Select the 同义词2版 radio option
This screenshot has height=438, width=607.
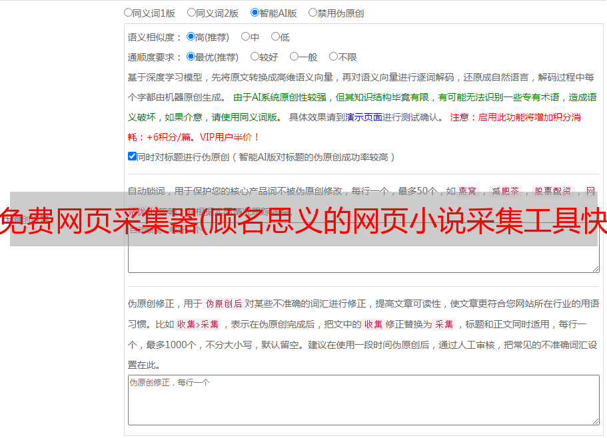point(191,13)
